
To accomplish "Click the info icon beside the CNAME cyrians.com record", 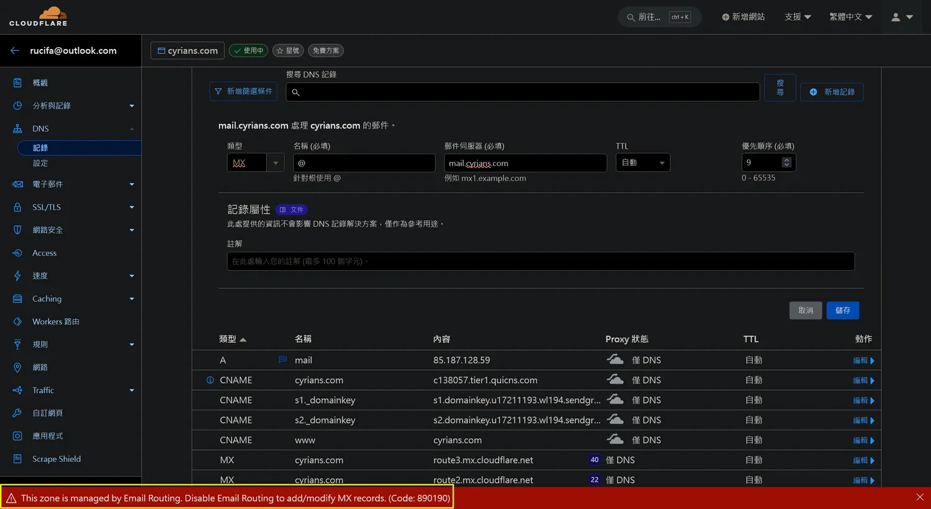I will coord(211,380).
